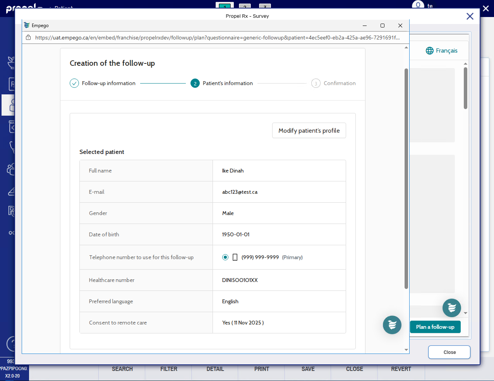Click the step 3 Confirmation circle icon

[x=316, y=83]
